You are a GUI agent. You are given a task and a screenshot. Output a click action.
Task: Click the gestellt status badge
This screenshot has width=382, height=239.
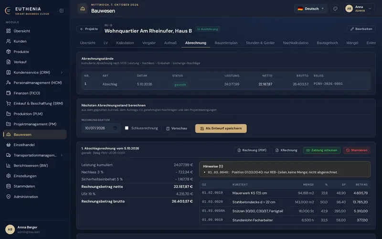(180, 85)
